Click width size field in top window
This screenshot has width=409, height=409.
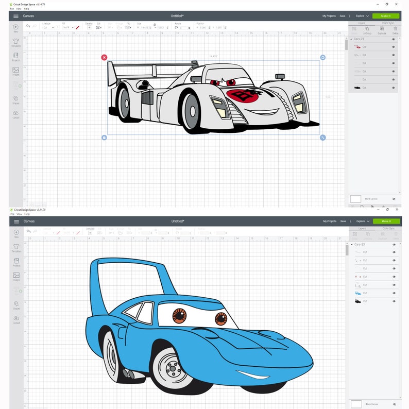(x=145, y=27)
